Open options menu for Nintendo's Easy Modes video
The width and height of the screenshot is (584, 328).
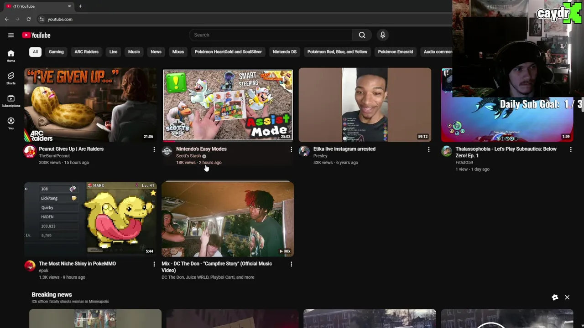(x=291, y=149)
